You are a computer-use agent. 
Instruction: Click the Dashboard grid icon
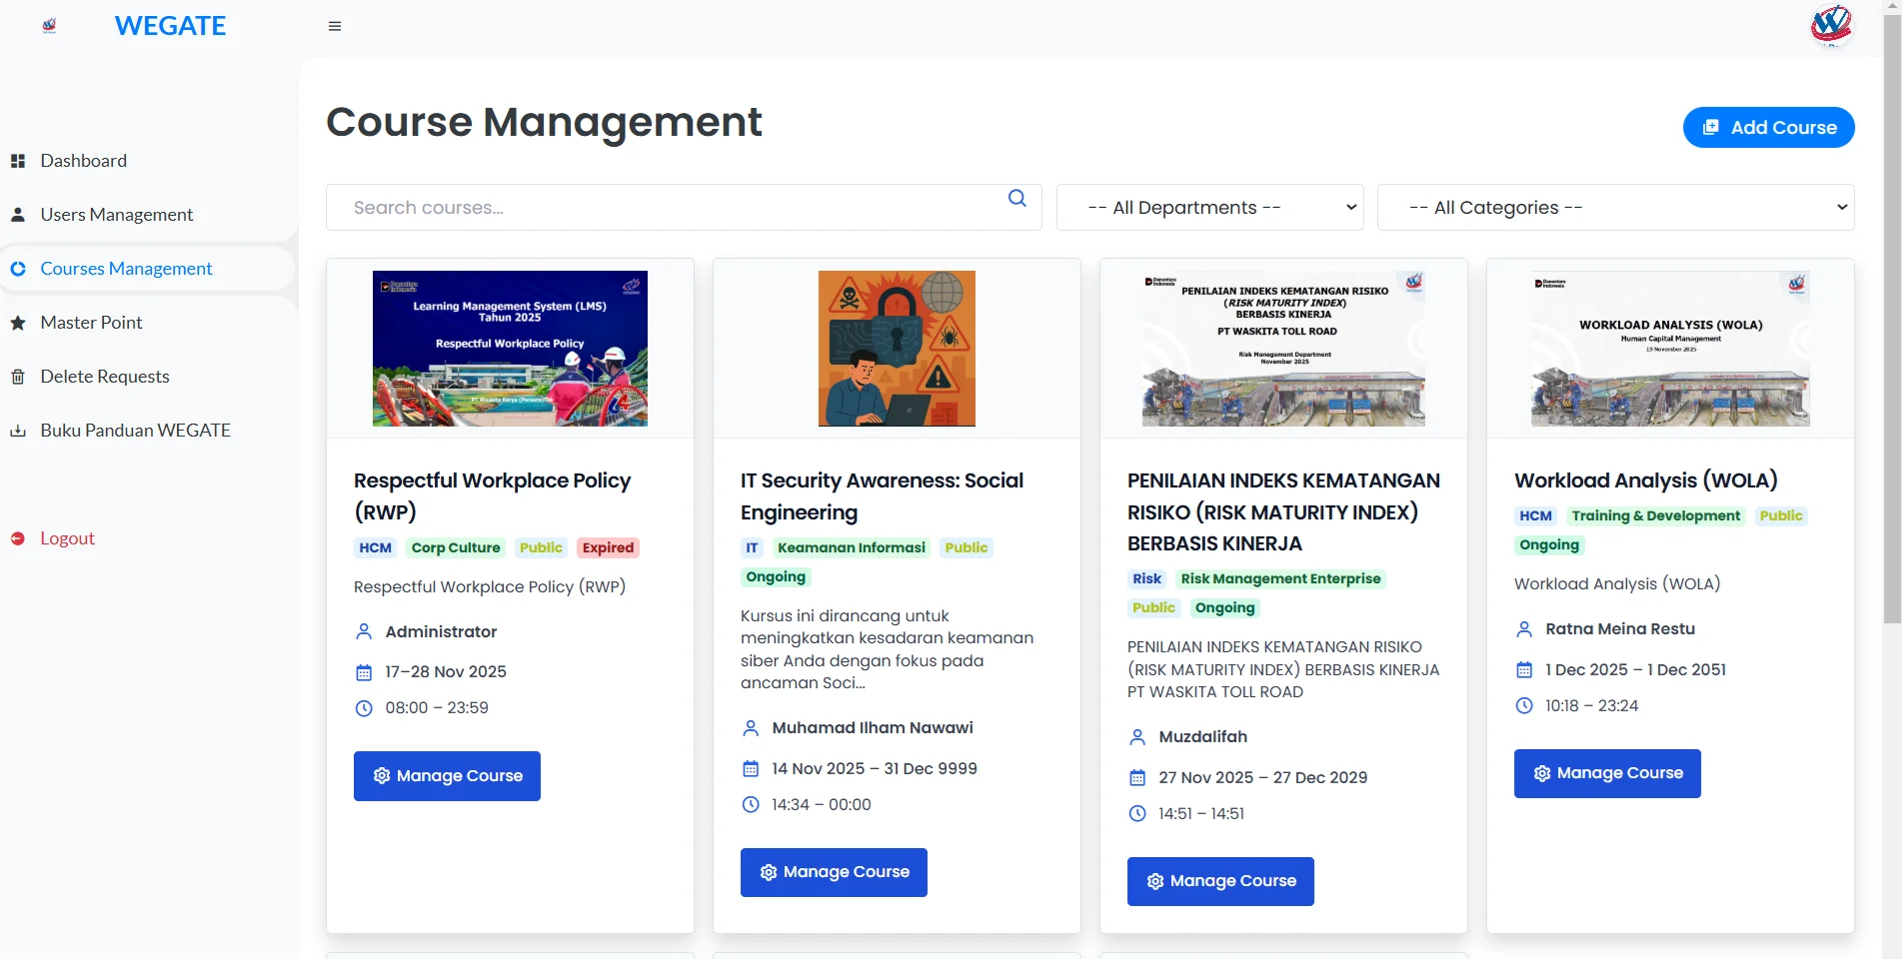[18, 161]
